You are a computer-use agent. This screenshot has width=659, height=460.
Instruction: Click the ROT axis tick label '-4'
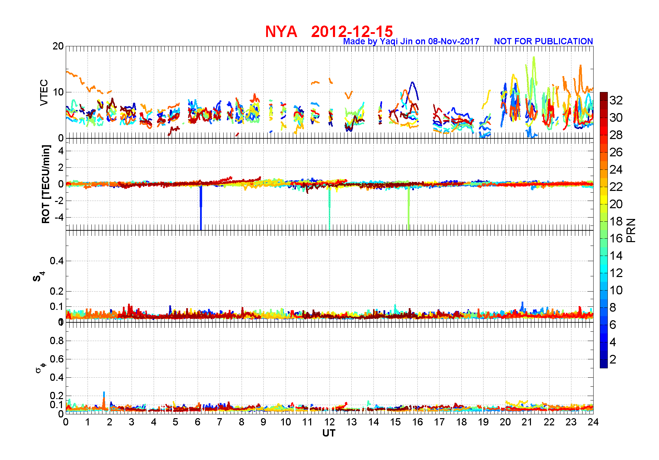click(60, 217)
